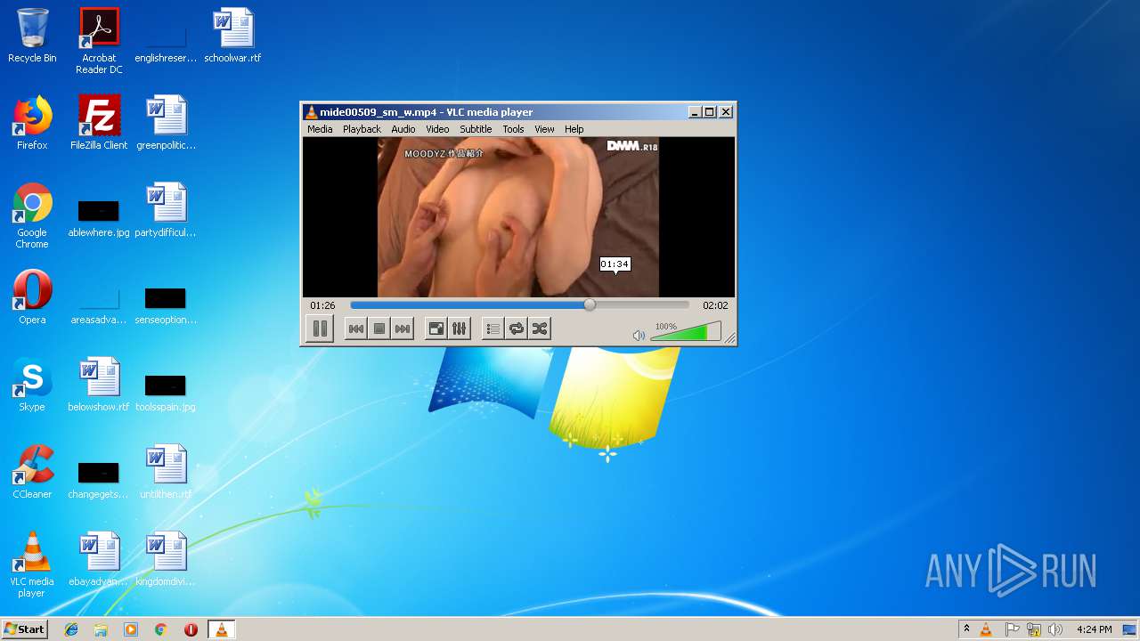
Task: Select the belowshow.rtf document
Action: (99, 385)
